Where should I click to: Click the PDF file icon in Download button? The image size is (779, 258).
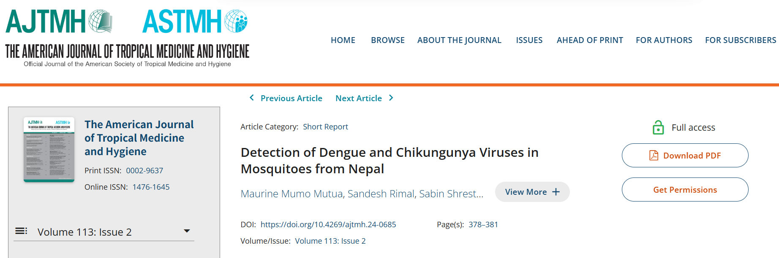tap(654, 156)
